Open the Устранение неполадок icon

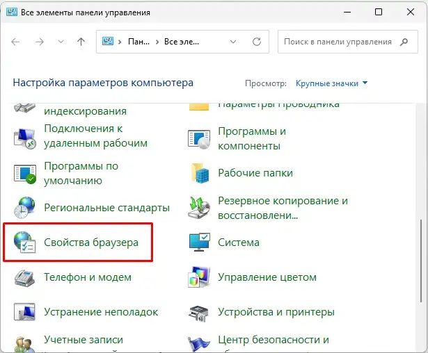click(24, 312)
